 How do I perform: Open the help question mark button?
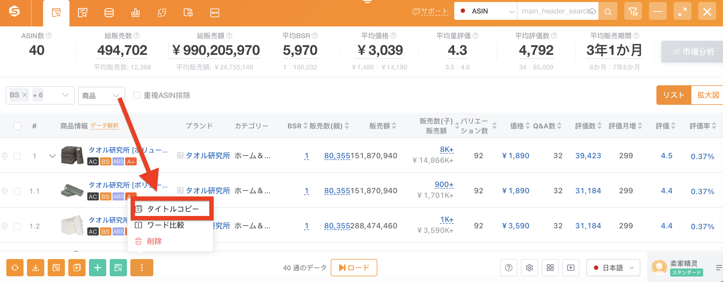click(509, 268)
